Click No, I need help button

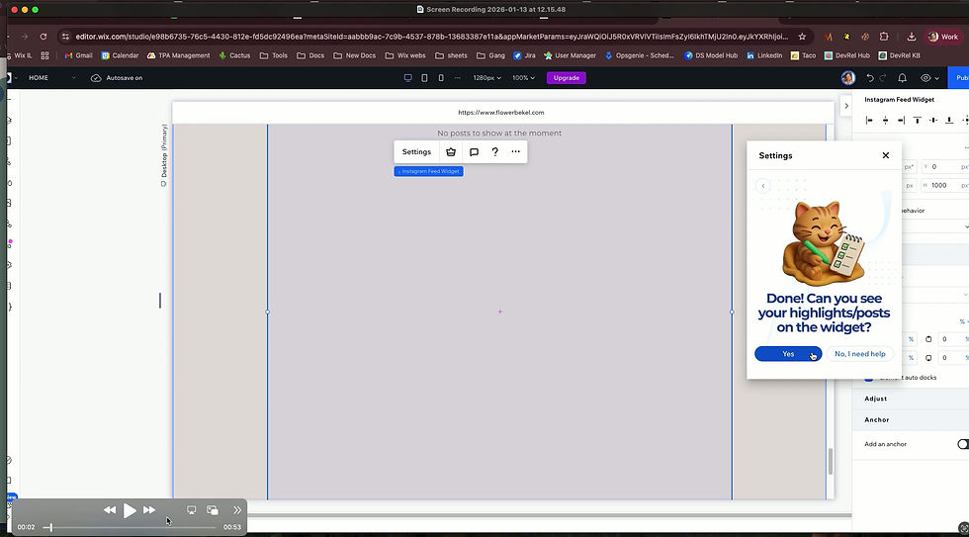859,354
